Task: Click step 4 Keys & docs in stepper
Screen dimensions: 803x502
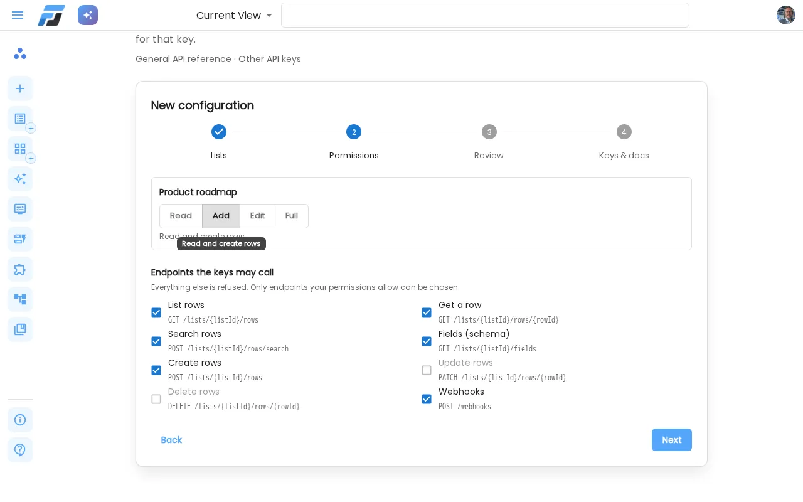Action: pyautogui.click(x=624, y=132)
